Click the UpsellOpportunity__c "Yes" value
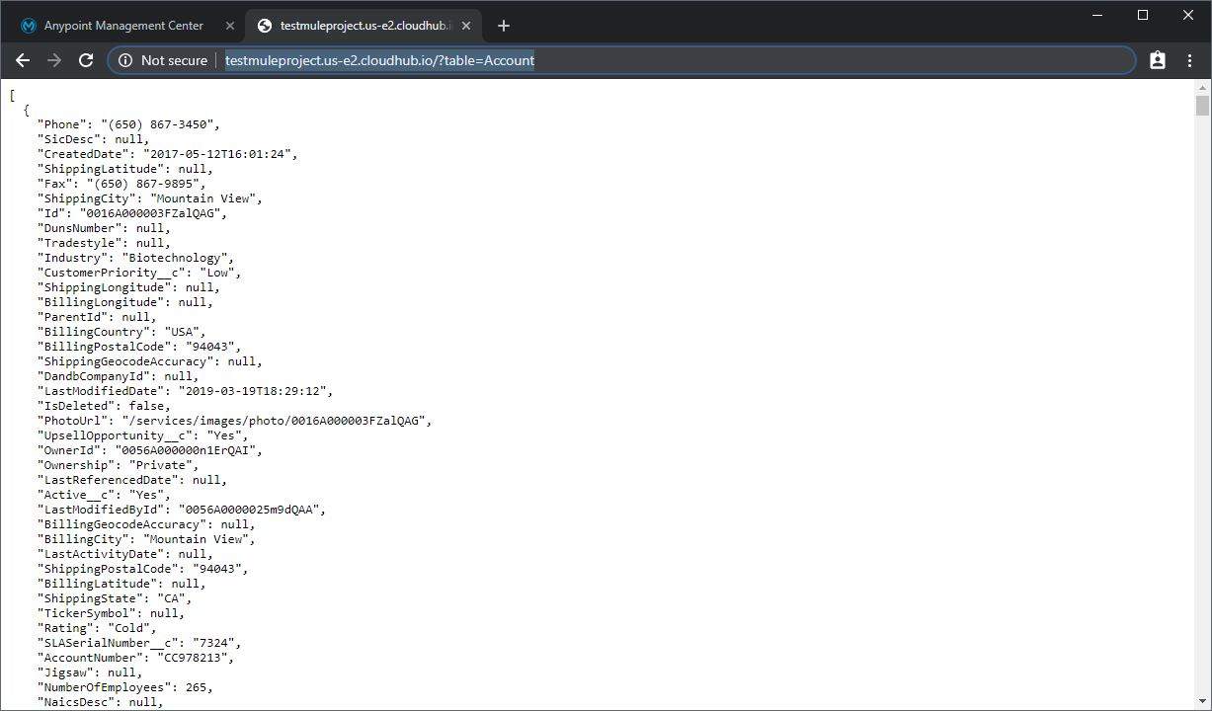1212x711 pixels. (224, 435)
